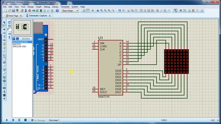Select the 2D Graphics Line tool
The image size is (221, 124).
coord(4,73)
